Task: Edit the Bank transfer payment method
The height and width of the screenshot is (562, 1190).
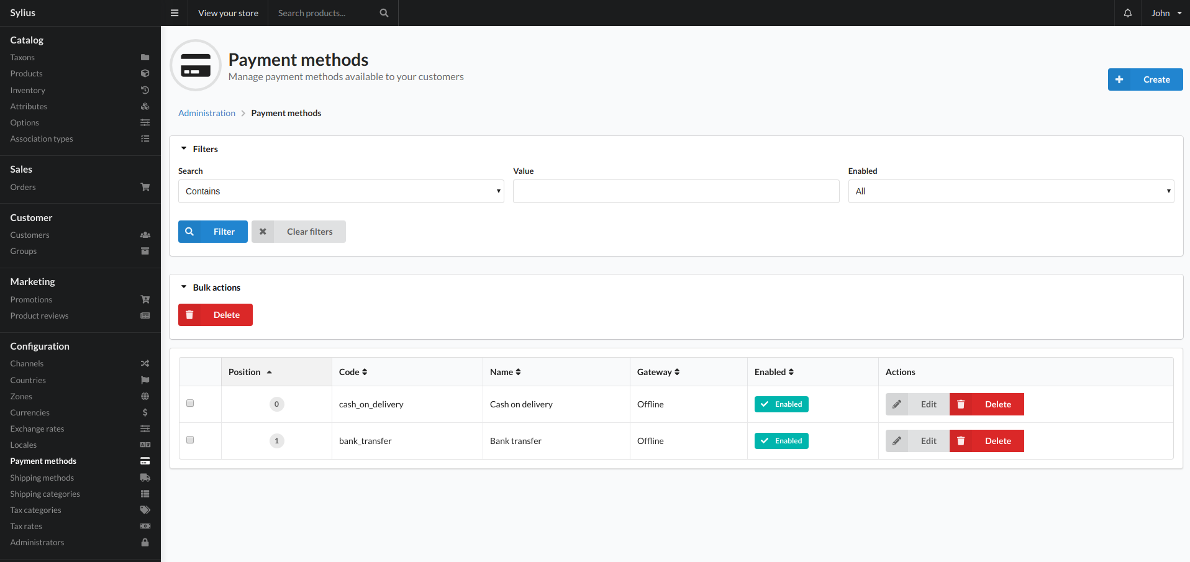Action: pos(917,441)
